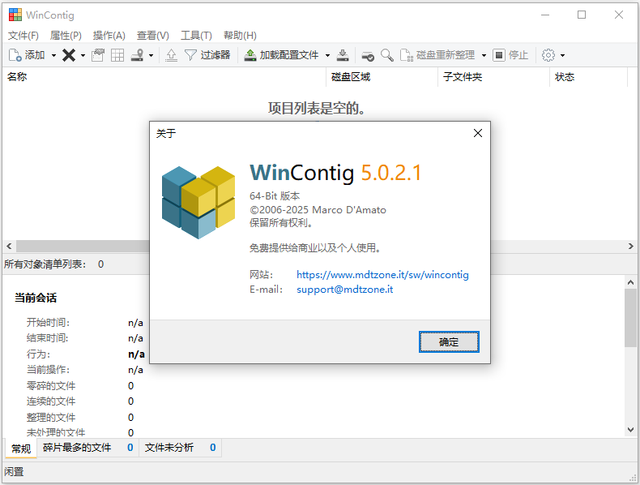
Task: Click the 过滤器 funnel filter icon
Action: pos(190,55)
